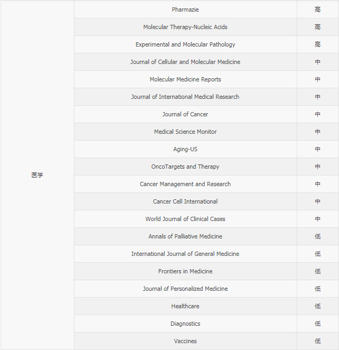Image resolution: width=339 pixels, height=350 pixels.
Task: Select Journal of Cellular and Molecular Medicine
Action: tap(185, 62)
